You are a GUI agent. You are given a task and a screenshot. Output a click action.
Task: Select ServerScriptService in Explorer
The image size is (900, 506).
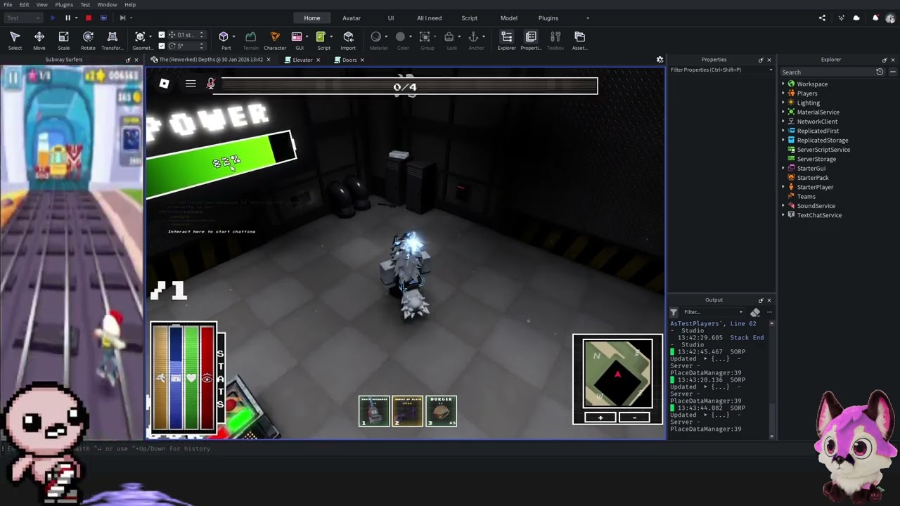point(823,150)
